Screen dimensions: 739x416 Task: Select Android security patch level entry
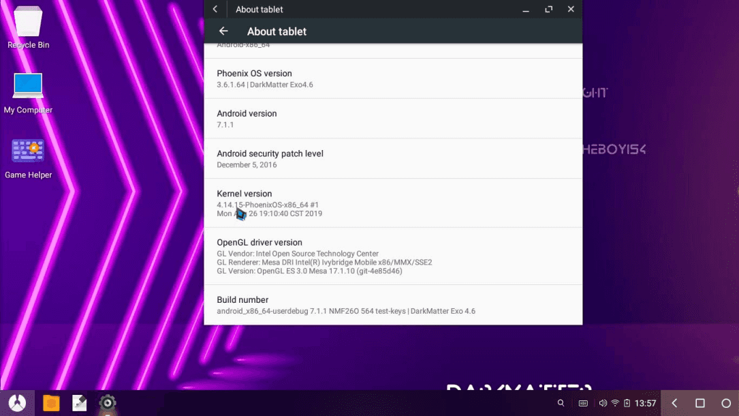click(x=393, y=159)
